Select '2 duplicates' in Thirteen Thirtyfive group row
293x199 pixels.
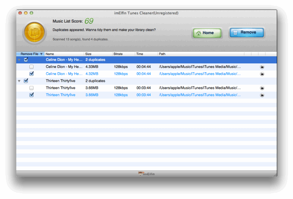coord(95,81)
